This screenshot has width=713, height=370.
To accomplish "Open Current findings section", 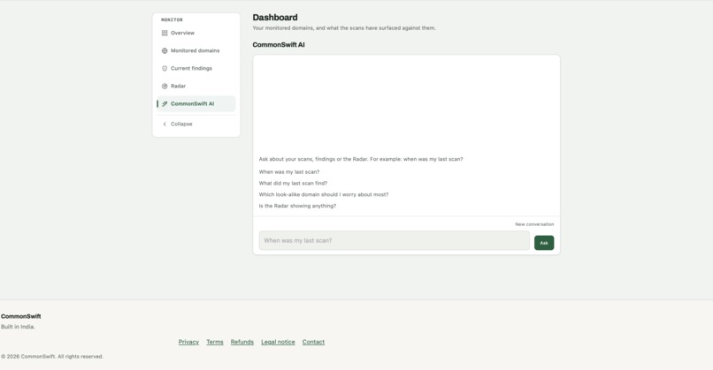I will tap(196, 69).
